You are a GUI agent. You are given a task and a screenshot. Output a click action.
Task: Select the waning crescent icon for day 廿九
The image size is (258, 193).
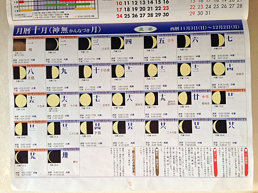tap(22, 157)
